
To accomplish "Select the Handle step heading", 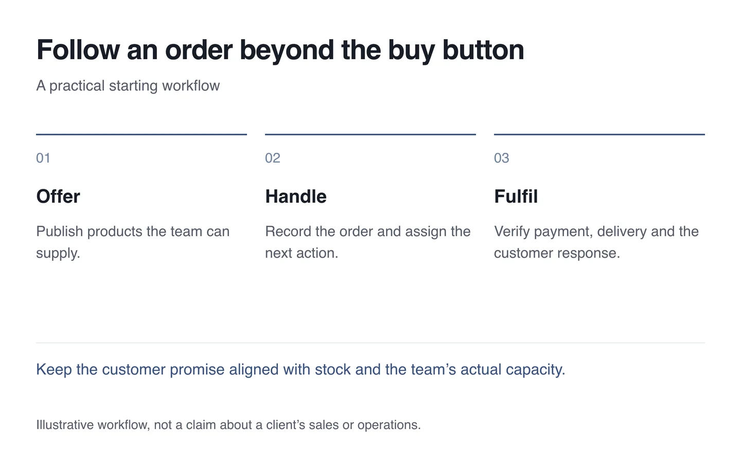I will (296, 197).
